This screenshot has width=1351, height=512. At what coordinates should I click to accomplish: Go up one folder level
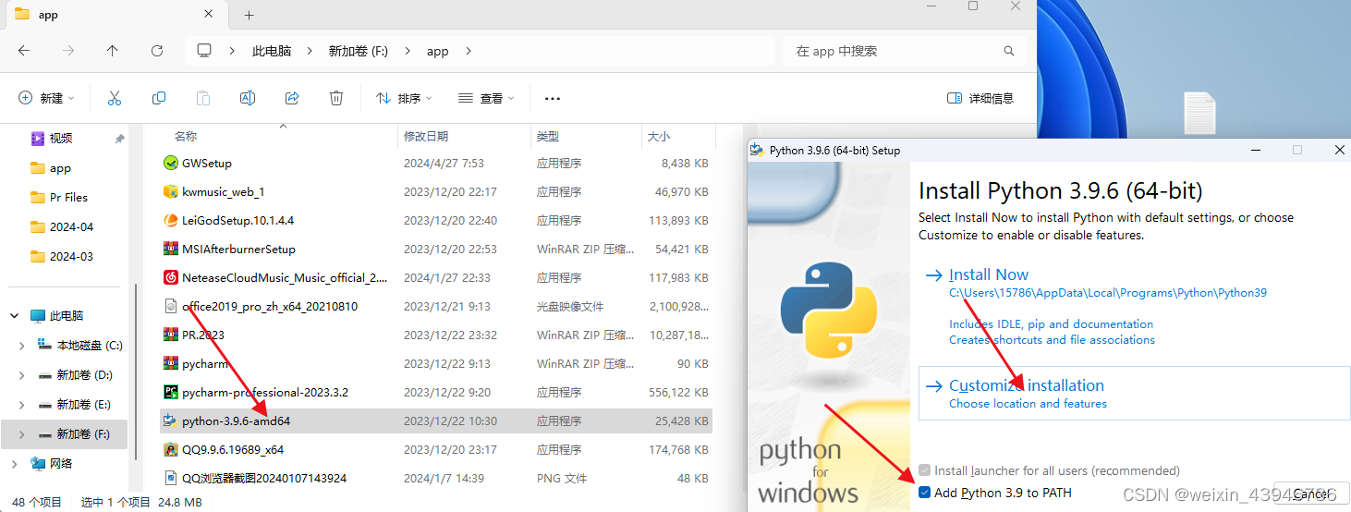click(113, 51)
